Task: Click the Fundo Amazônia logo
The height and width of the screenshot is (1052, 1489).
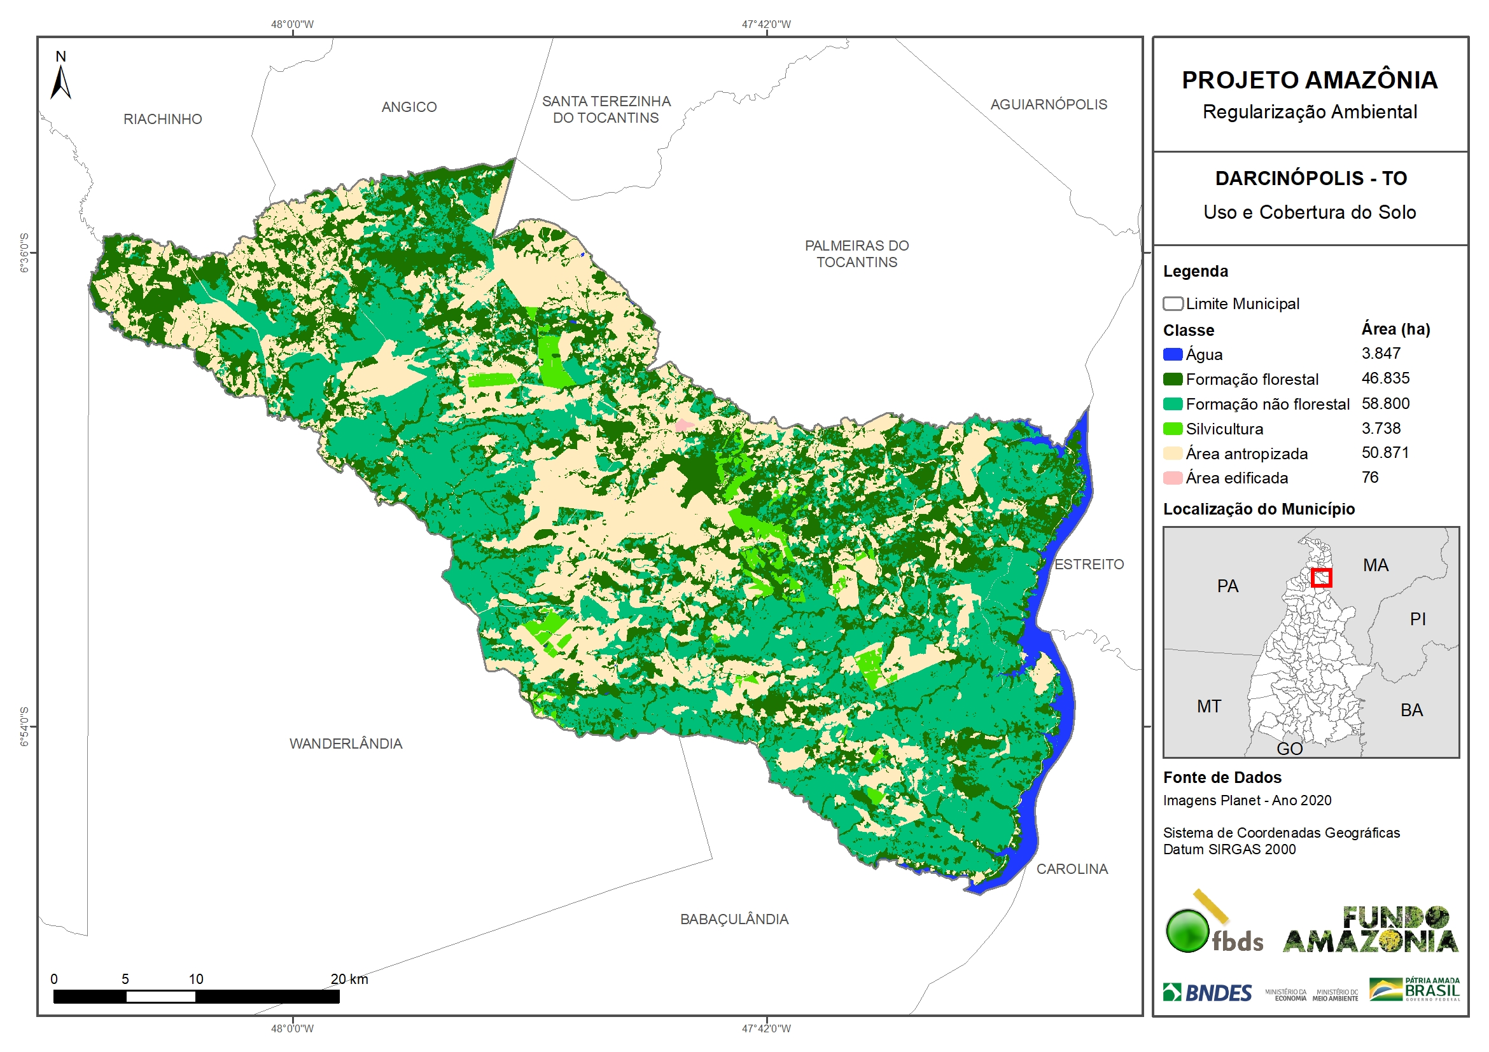Action: pos(1370,931)
